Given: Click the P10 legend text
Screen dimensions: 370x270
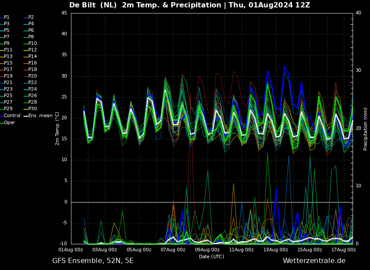Looking at the screenshot, I should [x=33, y=43].
